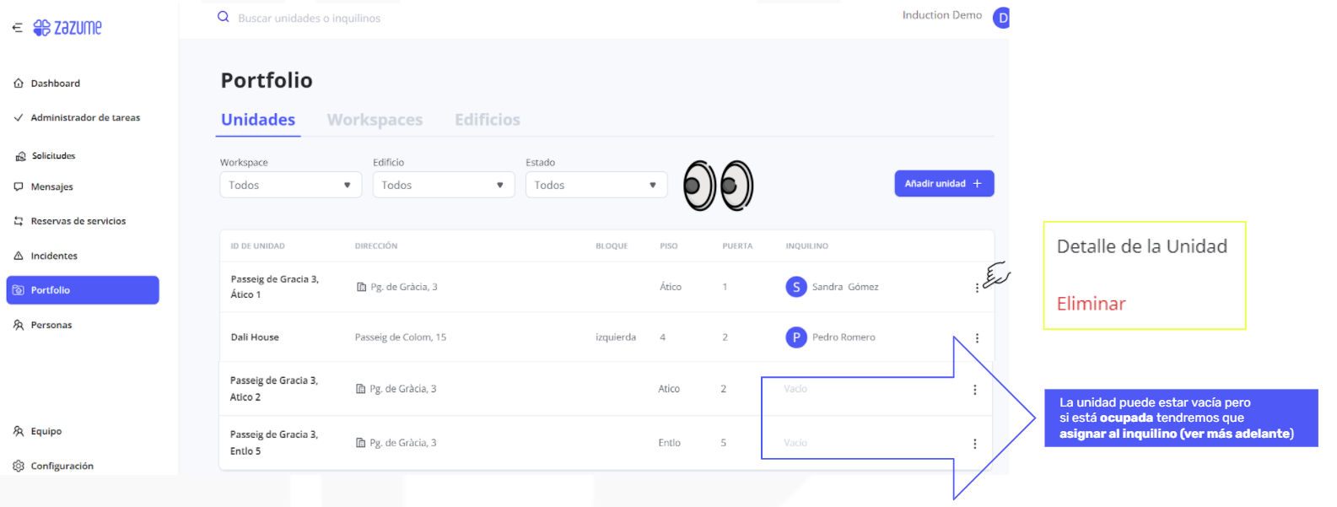Open Incidentes in the sidebar
The width and height of the screenshot is (1337, 507).
click(54, 256)
